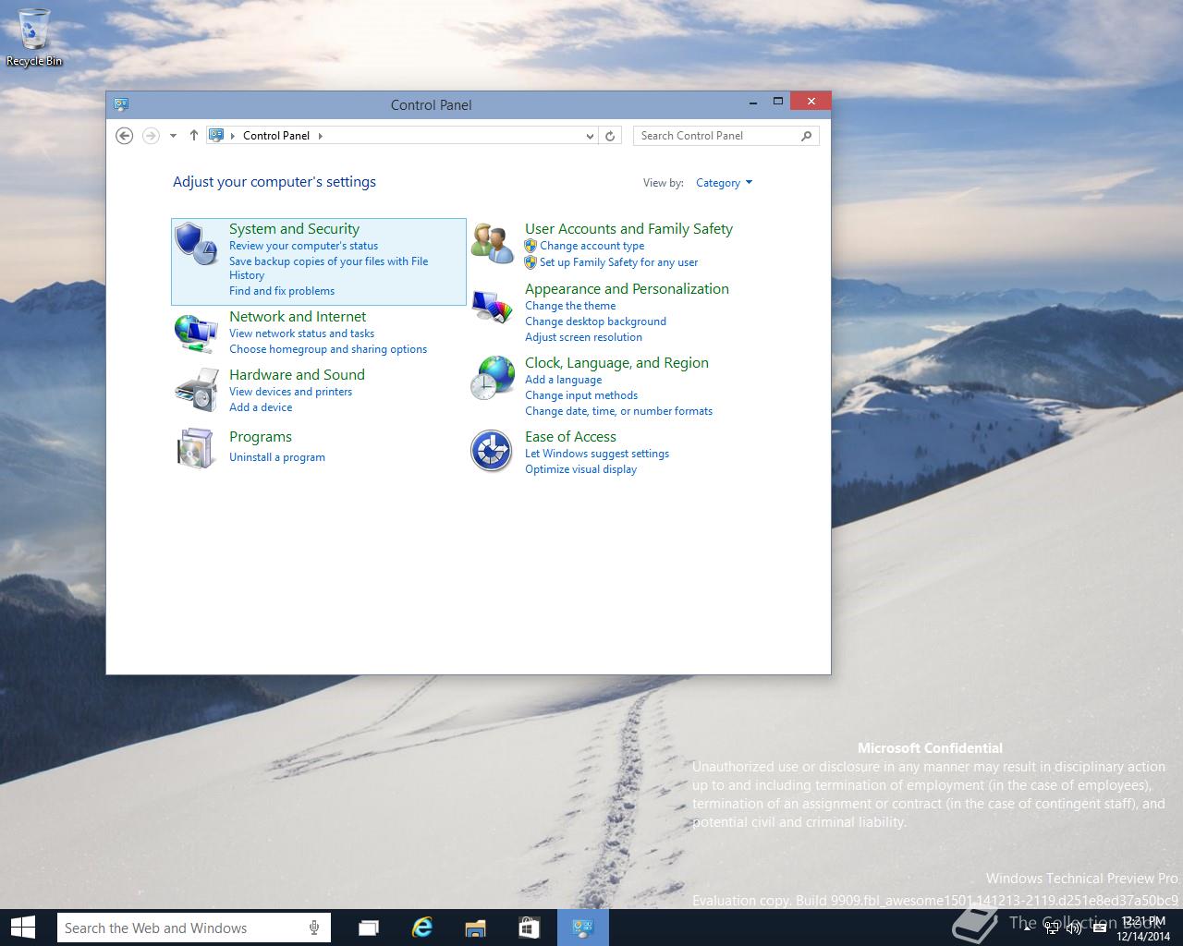Click the Search the Web and Windows box

[194, 928]
